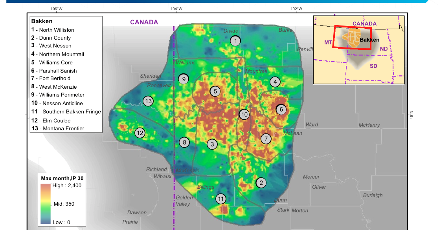Click marker 13 for Montana Frontier

point(149,101)
